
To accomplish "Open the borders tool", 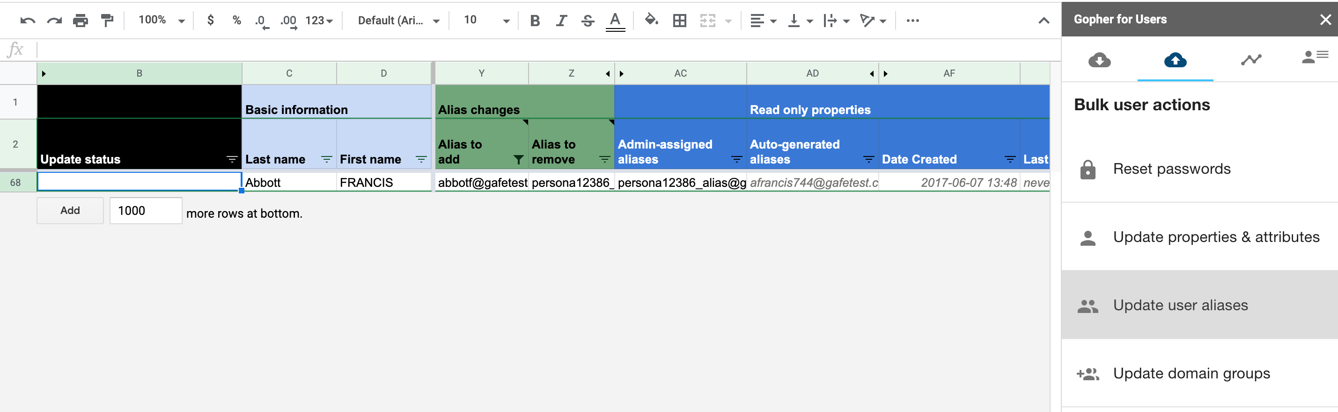I will [679, 21].
